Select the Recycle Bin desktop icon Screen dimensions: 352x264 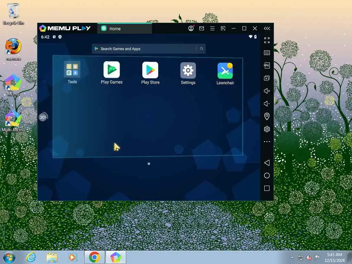click(x=13, y=14)
